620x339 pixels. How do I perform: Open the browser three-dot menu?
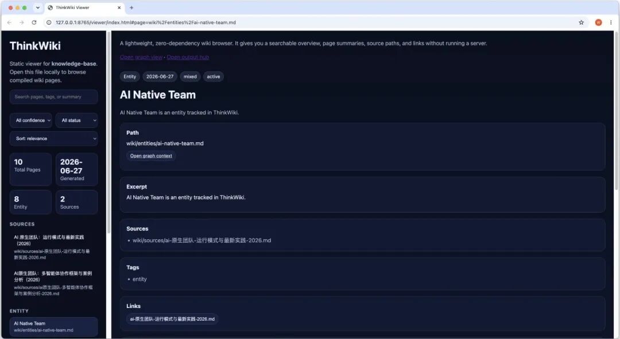tap(611, 22)
